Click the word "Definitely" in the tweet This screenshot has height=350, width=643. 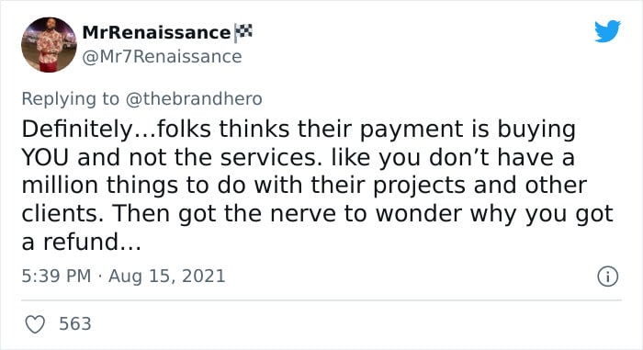coord(76,129)
